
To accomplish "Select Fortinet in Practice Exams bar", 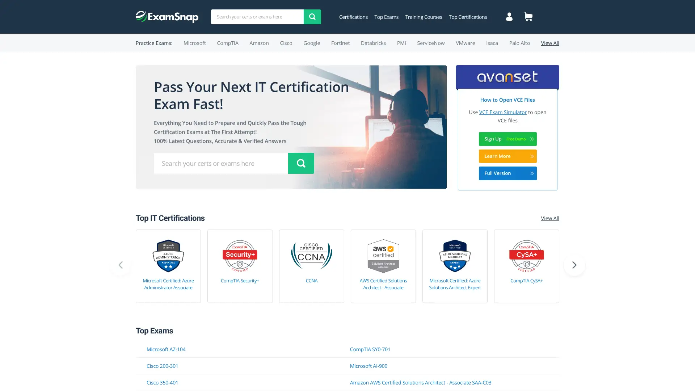I will [340, 43].
